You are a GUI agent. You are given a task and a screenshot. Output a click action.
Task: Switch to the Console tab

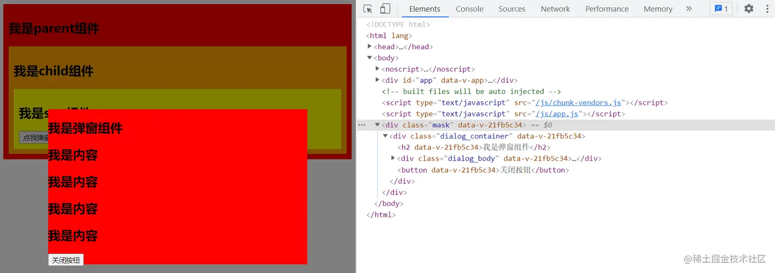pyautogui.click(x=470, y=9)
